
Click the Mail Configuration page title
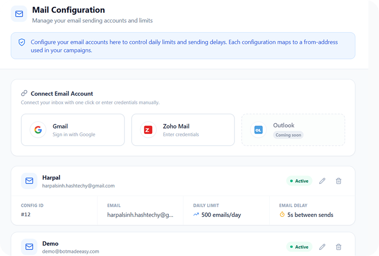68,10
